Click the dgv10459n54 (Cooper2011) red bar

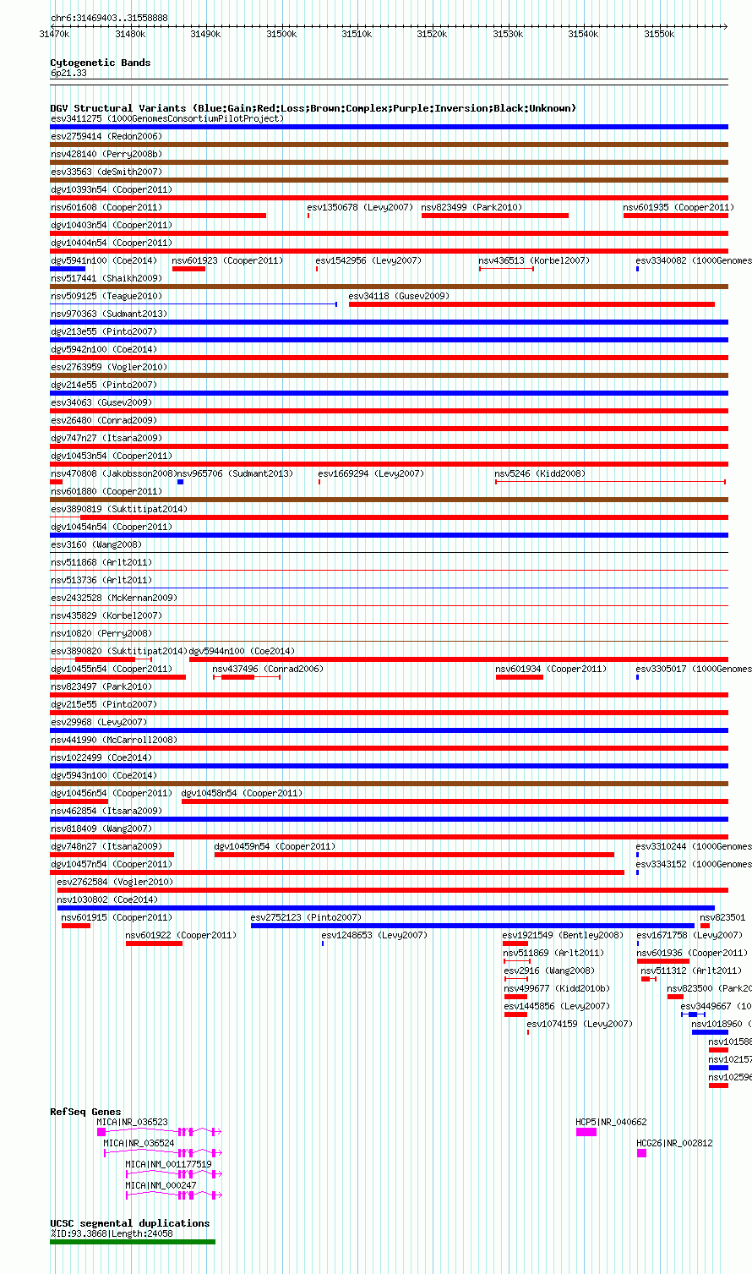(414, 855)
